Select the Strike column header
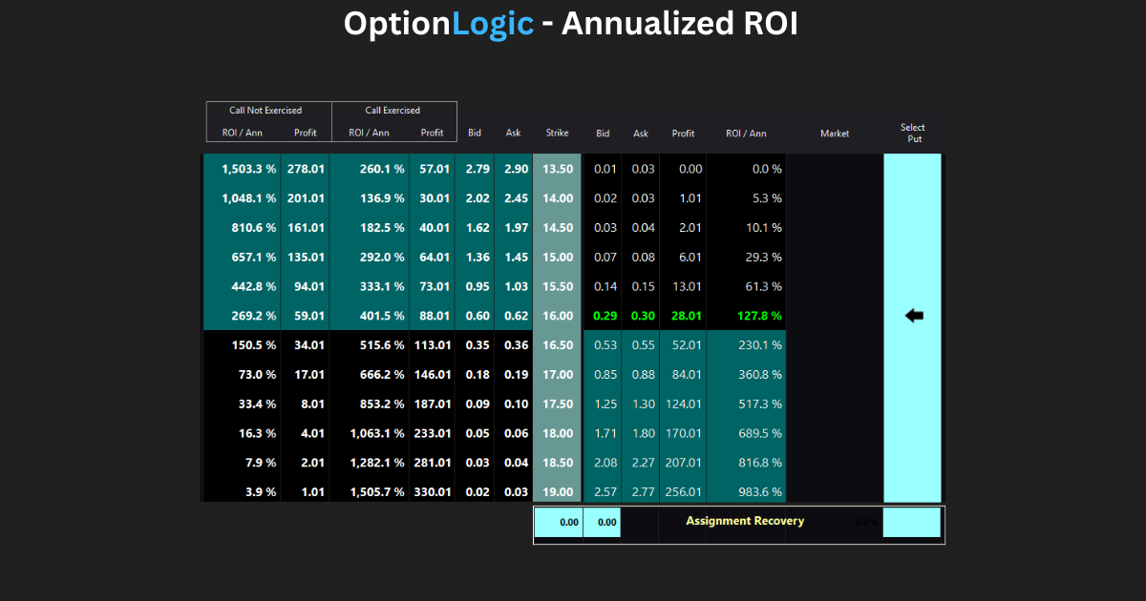Image resolution: width=1146 pixels, height=601 pixels. [x=557, y=134]
